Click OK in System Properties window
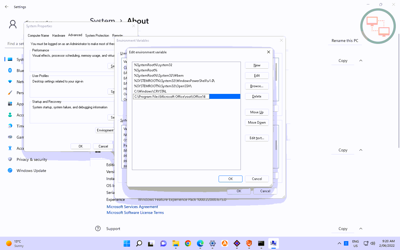 click(x=81, y=146)
